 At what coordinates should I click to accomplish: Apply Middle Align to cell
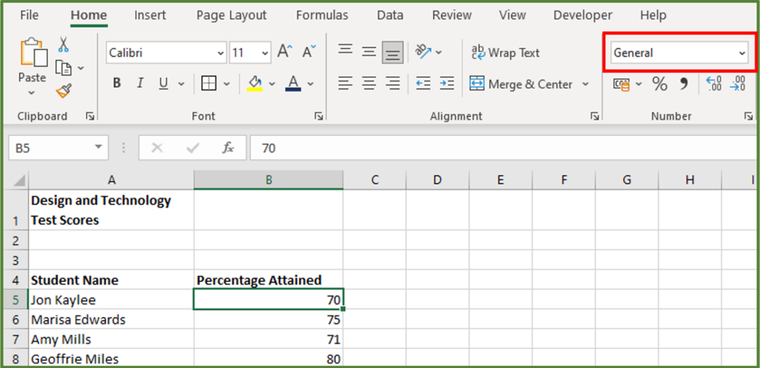(369, 51)
